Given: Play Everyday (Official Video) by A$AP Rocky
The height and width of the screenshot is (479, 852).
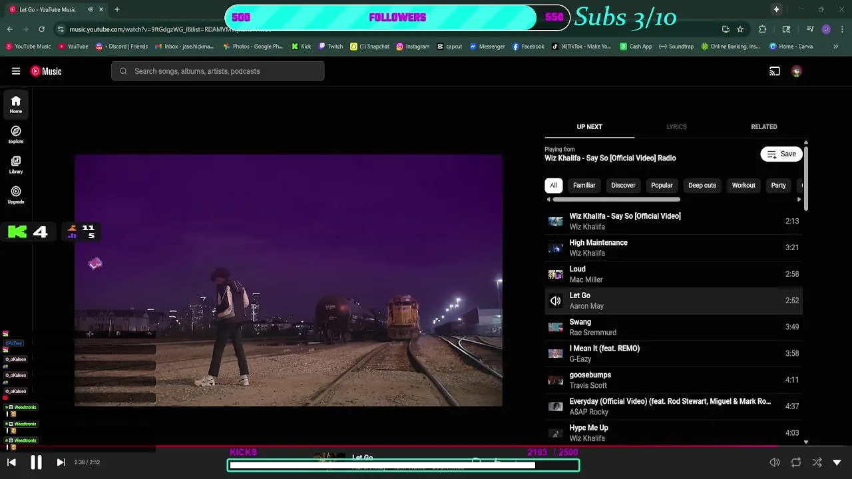Looking at the screenshot, I should pyautogui.click(x=674, y=406).
